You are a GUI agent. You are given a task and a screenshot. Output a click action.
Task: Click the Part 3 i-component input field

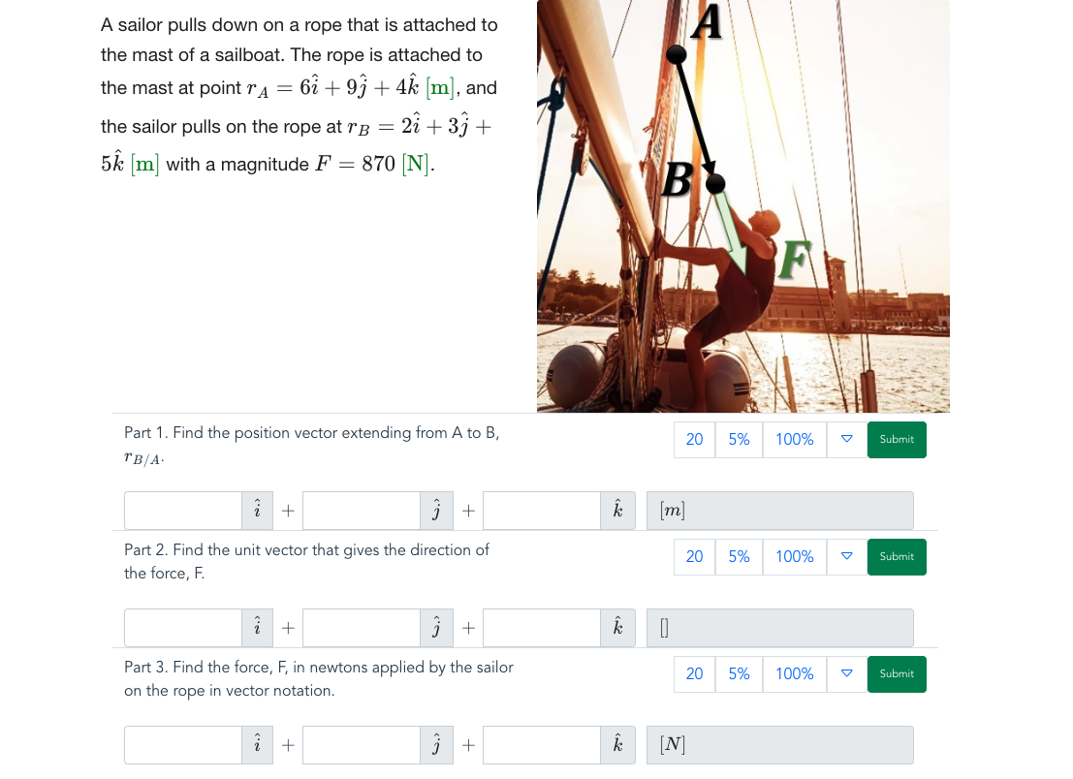[x=183, y=745]
